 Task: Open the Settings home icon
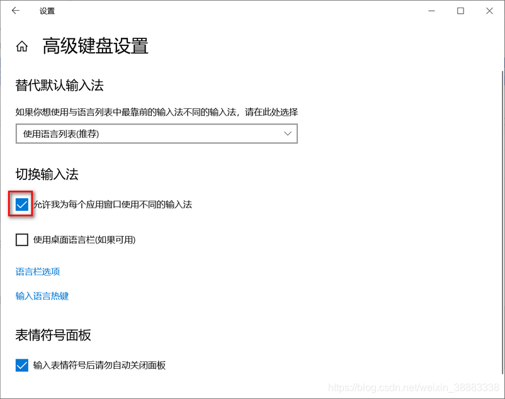coord(22,47)
